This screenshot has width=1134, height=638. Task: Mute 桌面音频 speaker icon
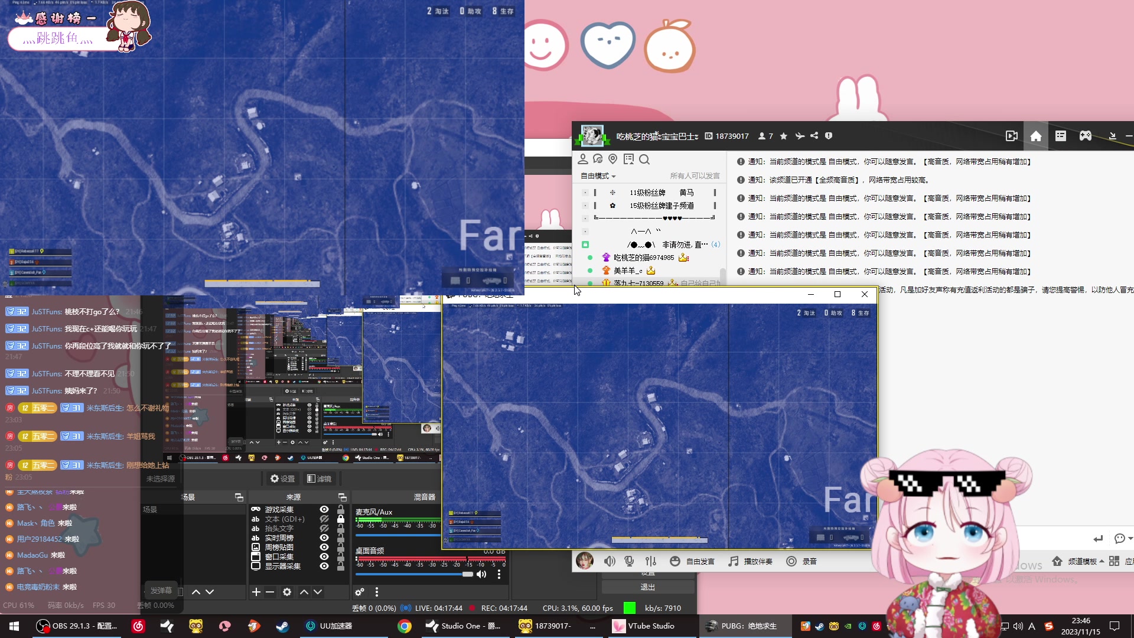point(481,574)
